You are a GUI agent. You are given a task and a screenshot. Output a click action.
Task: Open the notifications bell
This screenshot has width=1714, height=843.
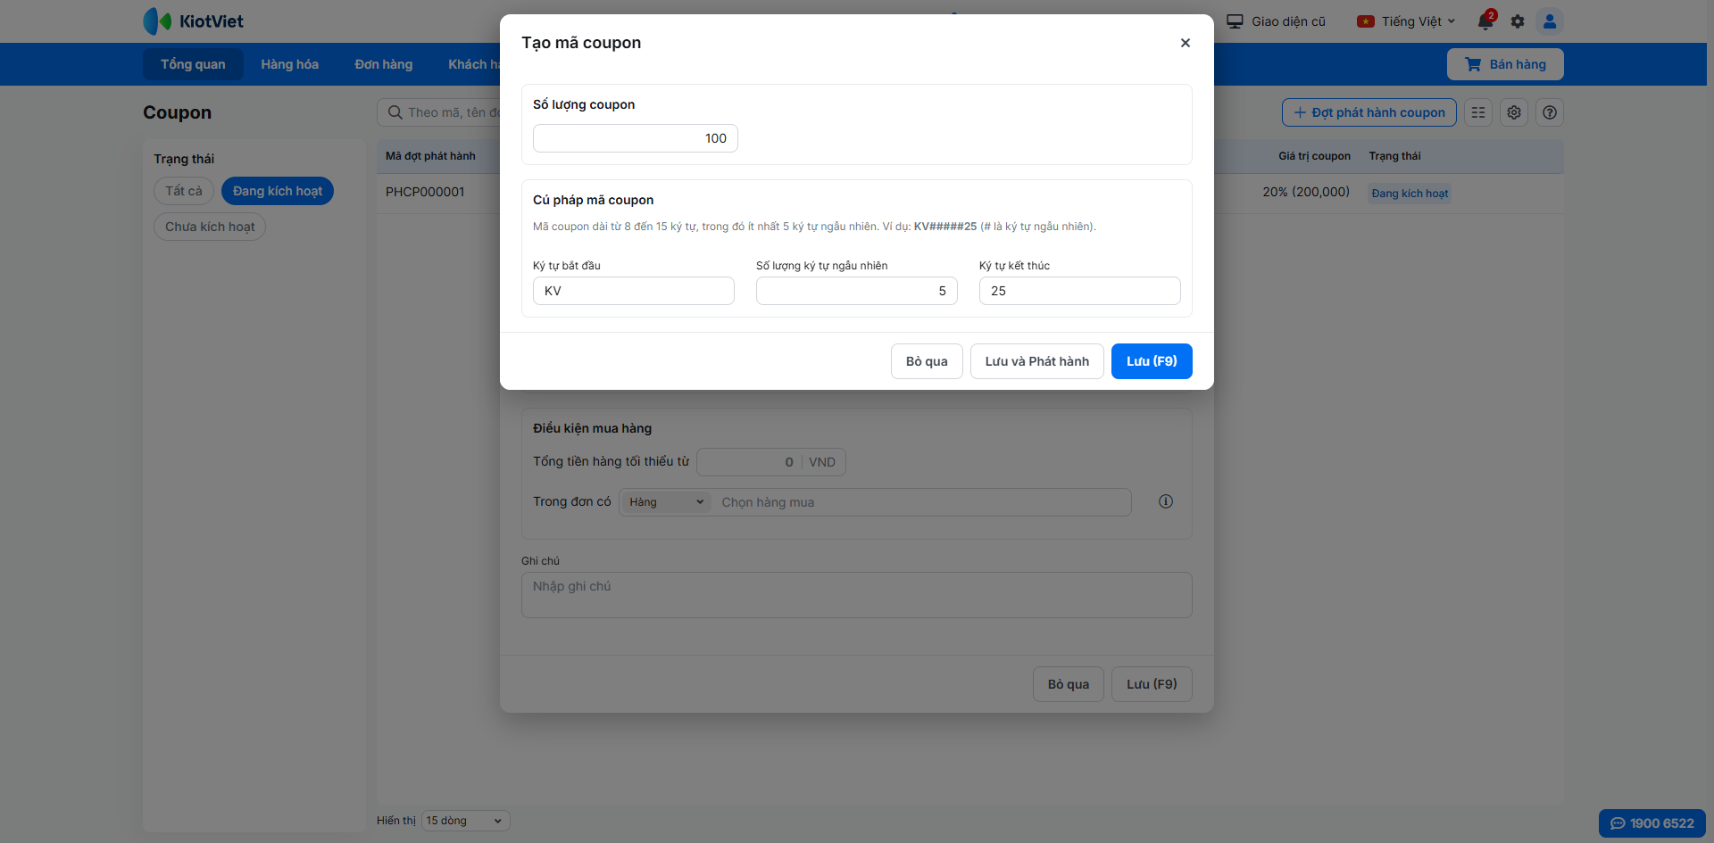[x=1485, y=21]
